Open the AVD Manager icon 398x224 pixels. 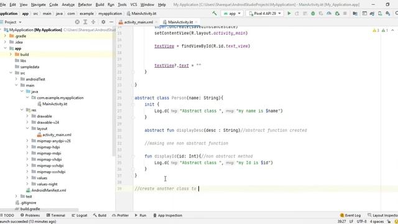380,14
